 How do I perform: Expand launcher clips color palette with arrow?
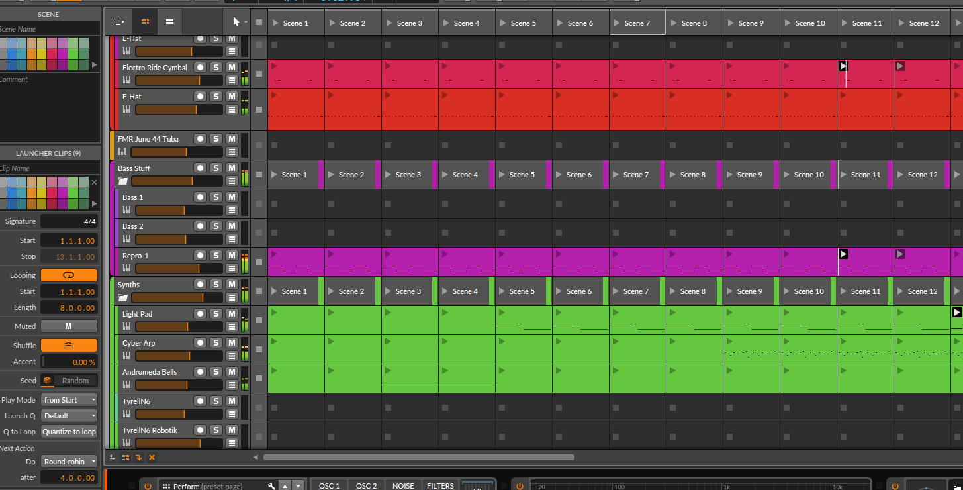(x=94, y=203)
